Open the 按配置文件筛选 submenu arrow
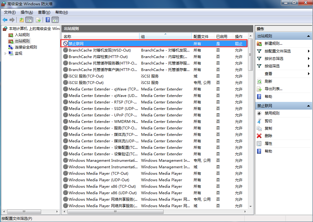The width and height of the screenshot is (313, 222). click(x=309, y=51)
